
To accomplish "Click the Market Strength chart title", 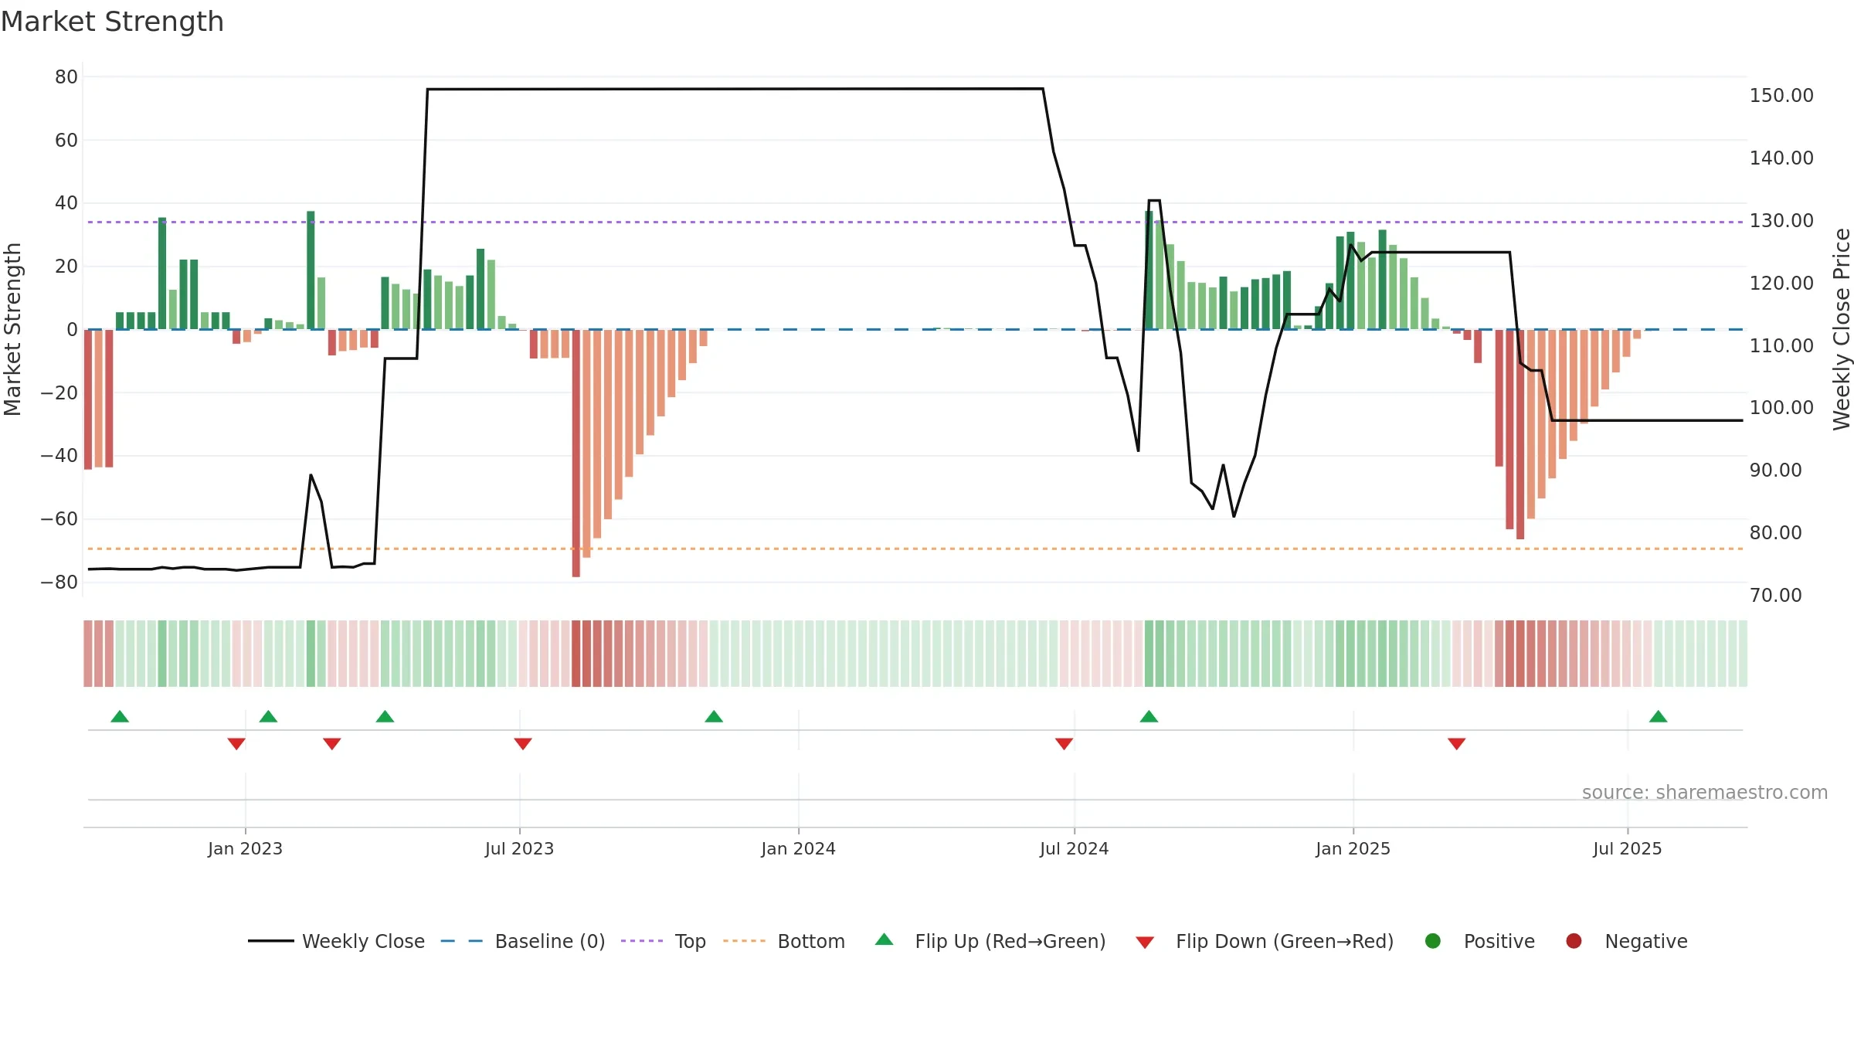I will click(x=113, y=22).
